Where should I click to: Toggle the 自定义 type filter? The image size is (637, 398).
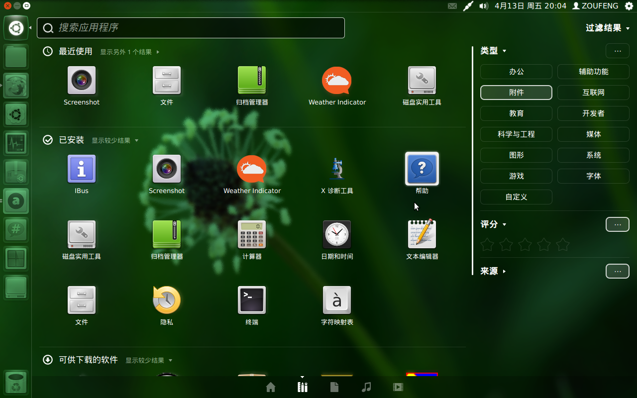pos(516,197)
